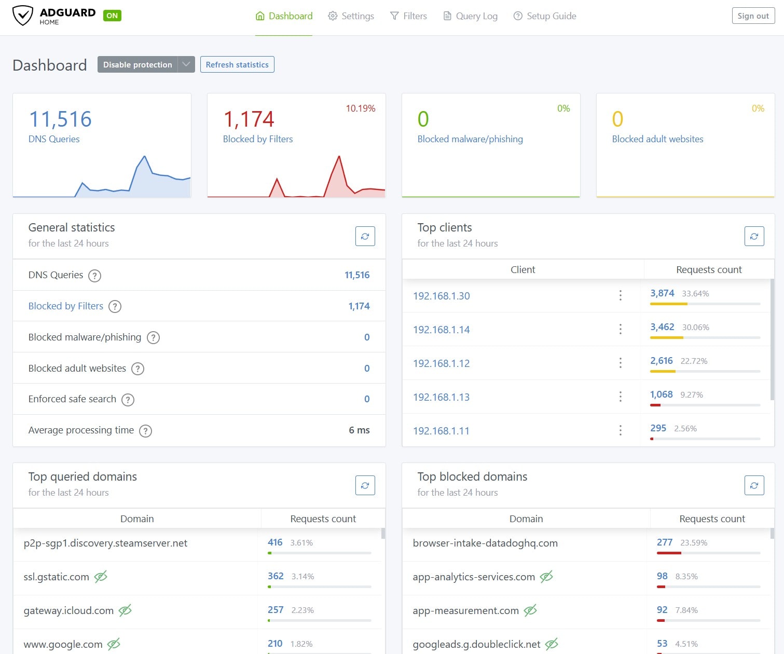Refresh the General statistics panel
The image size is (784, 654).
(x=365, y=236)
